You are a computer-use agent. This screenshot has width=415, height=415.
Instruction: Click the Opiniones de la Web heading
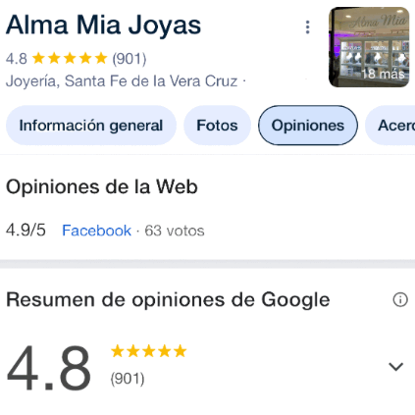[102, 186]
